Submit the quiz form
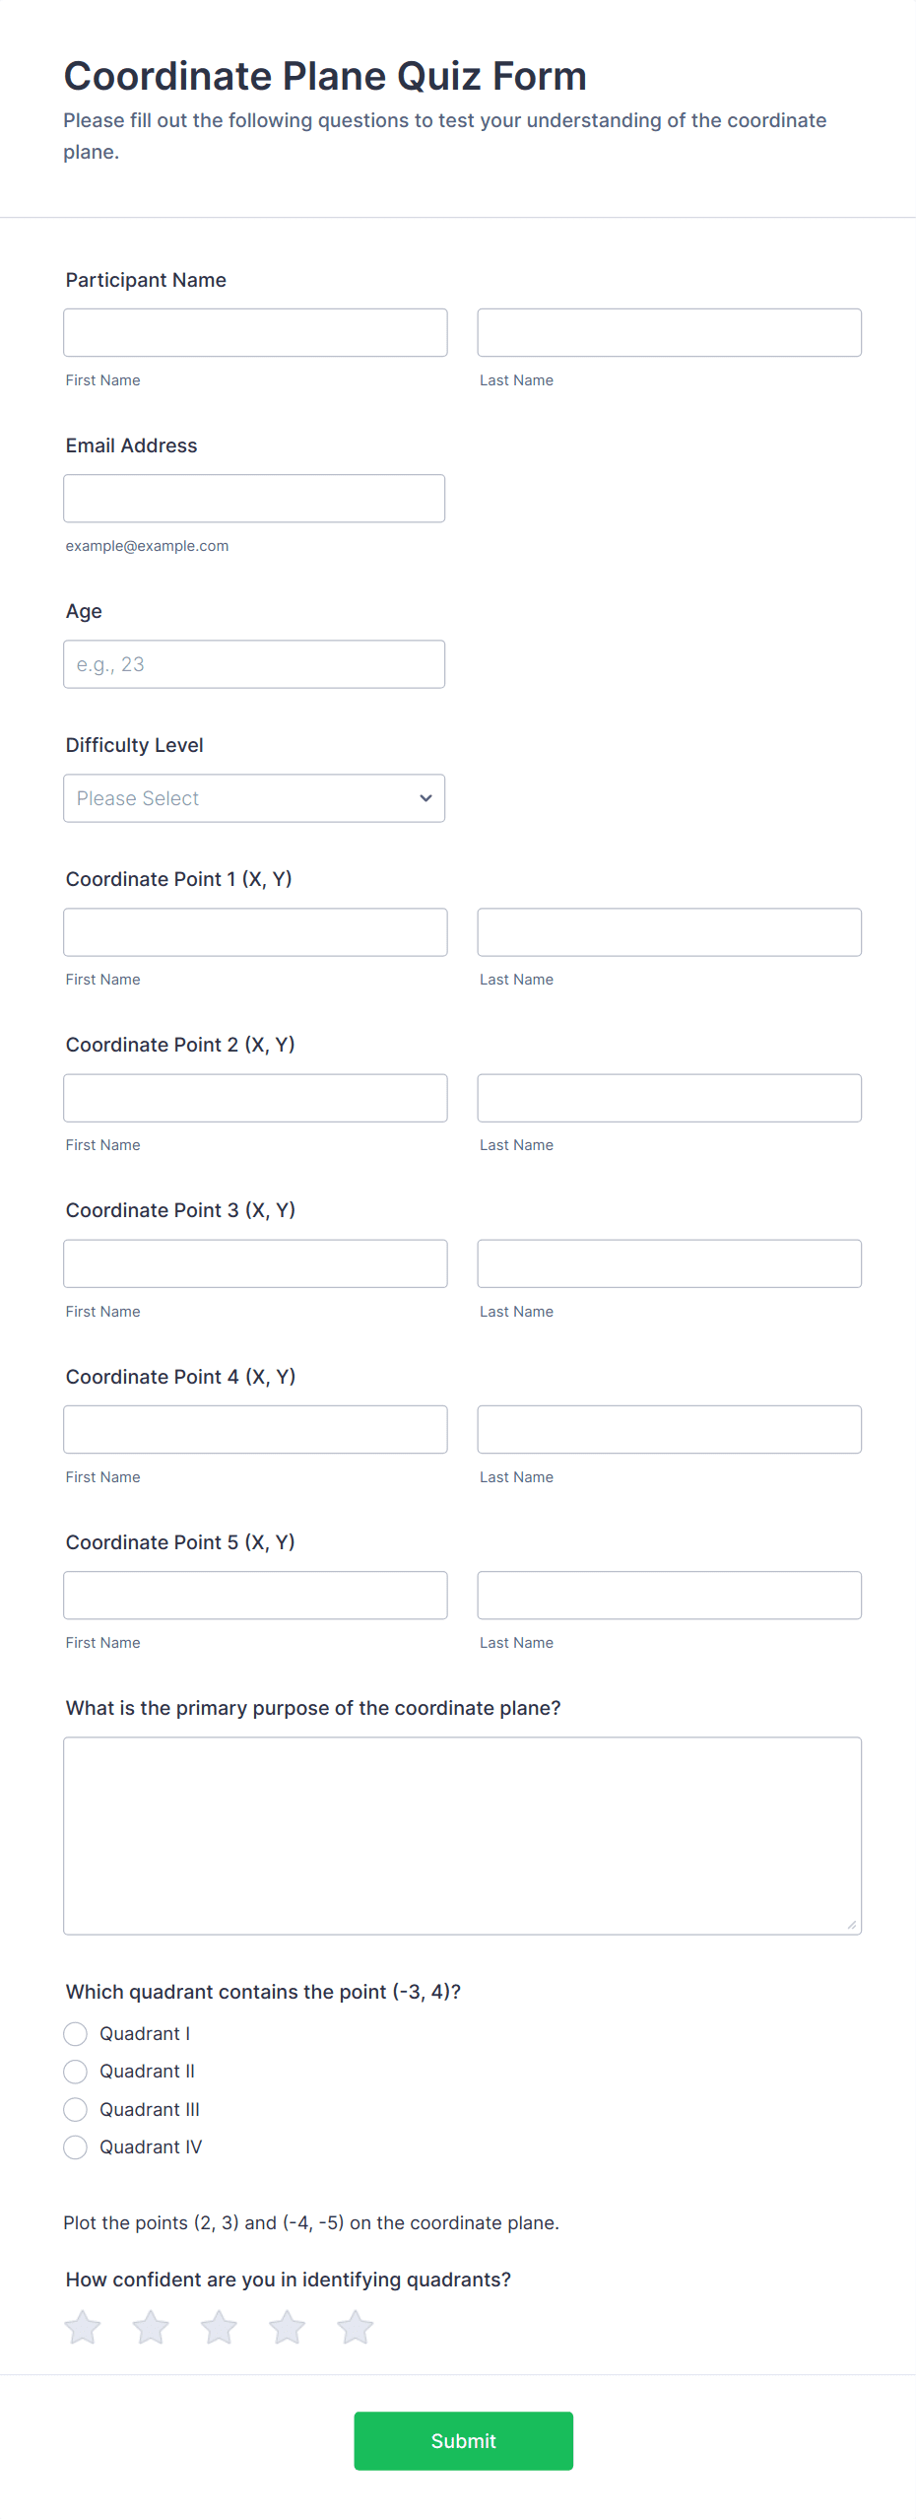Screen dimensions: 916x2519 click(x=463, y=2441)
